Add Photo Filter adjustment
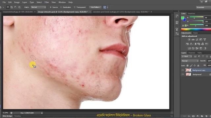Viewport: 211px width, 118px height. click(x=199, y=44)
